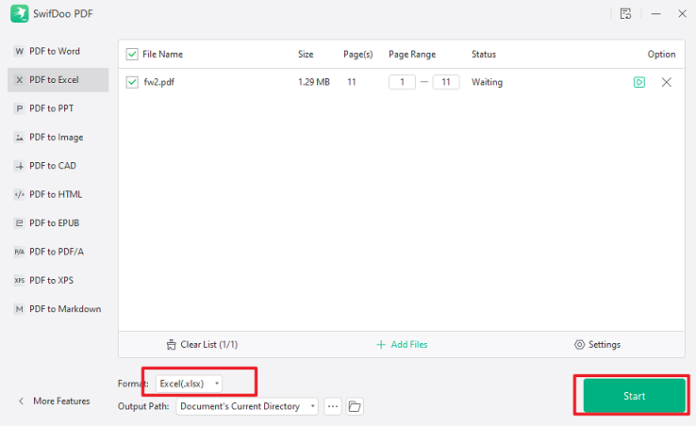Choose PDF to XPS option
Viewport: 696px width, 426px height.
point(58,281)
